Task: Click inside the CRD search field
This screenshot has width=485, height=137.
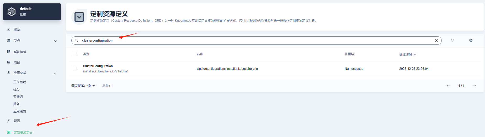Action: [x=257, y=41]
